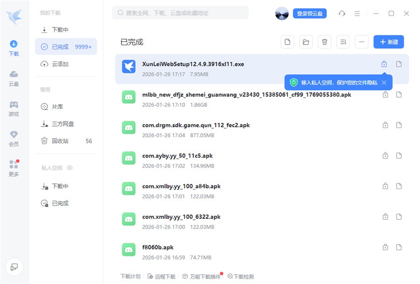Image resolution: width=420 pixels, height=284 pixels.
Task: Click the open-folder icon in the toolbar
Action: point(306,41)
